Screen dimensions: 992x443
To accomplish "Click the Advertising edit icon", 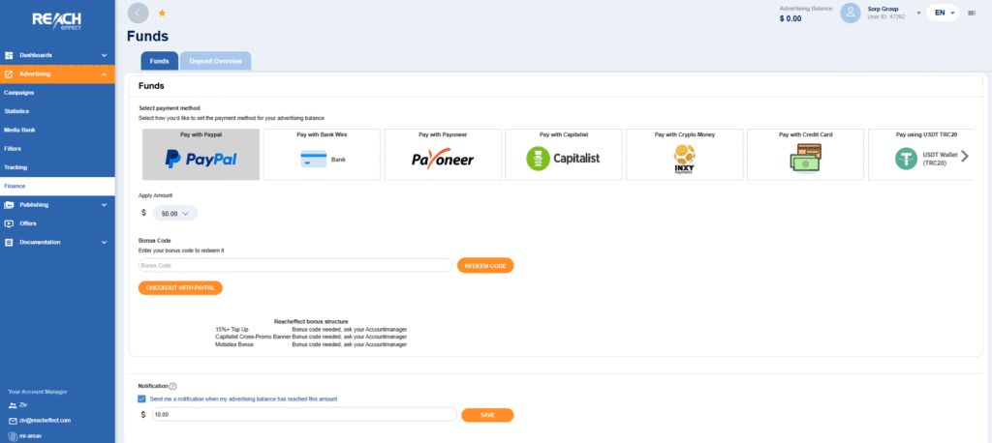I will pos(9,74).
